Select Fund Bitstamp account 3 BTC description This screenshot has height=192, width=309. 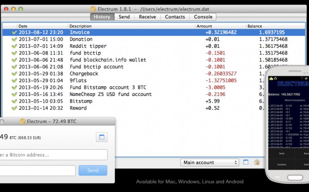click(108, 88)
